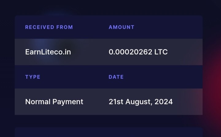The height and width of the screenshot is (137, 221).
Task: Click the word RECEIVED in the header
Action: [x=40, y=27]
